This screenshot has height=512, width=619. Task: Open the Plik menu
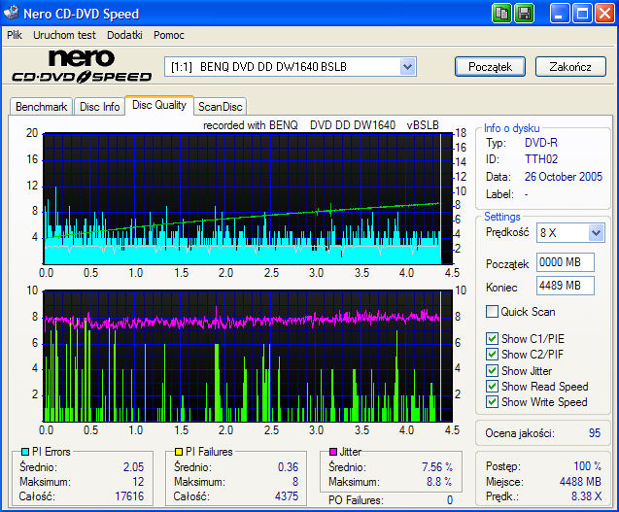pyautogui.click(x=15, y=35)
